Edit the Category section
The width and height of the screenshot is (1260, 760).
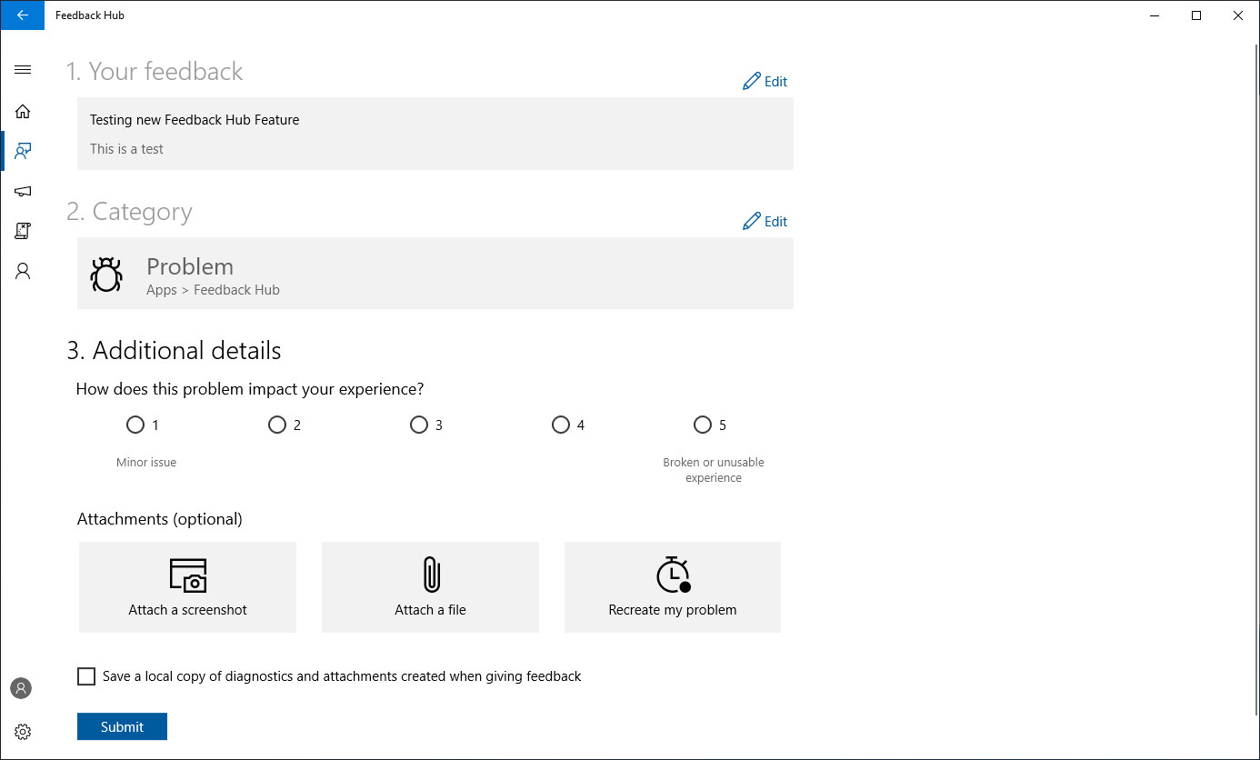point(765,222)
